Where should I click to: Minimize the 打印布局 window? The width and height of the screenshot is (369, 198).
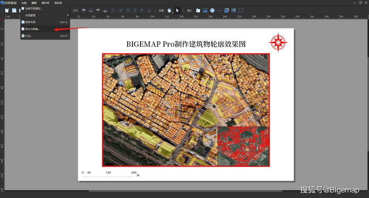pyautogui.click(x=355, y=3)
